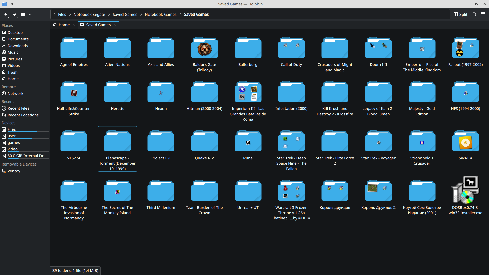Expand the view mode dropdown arrow

pyautogui.click(x=30, y=15)
